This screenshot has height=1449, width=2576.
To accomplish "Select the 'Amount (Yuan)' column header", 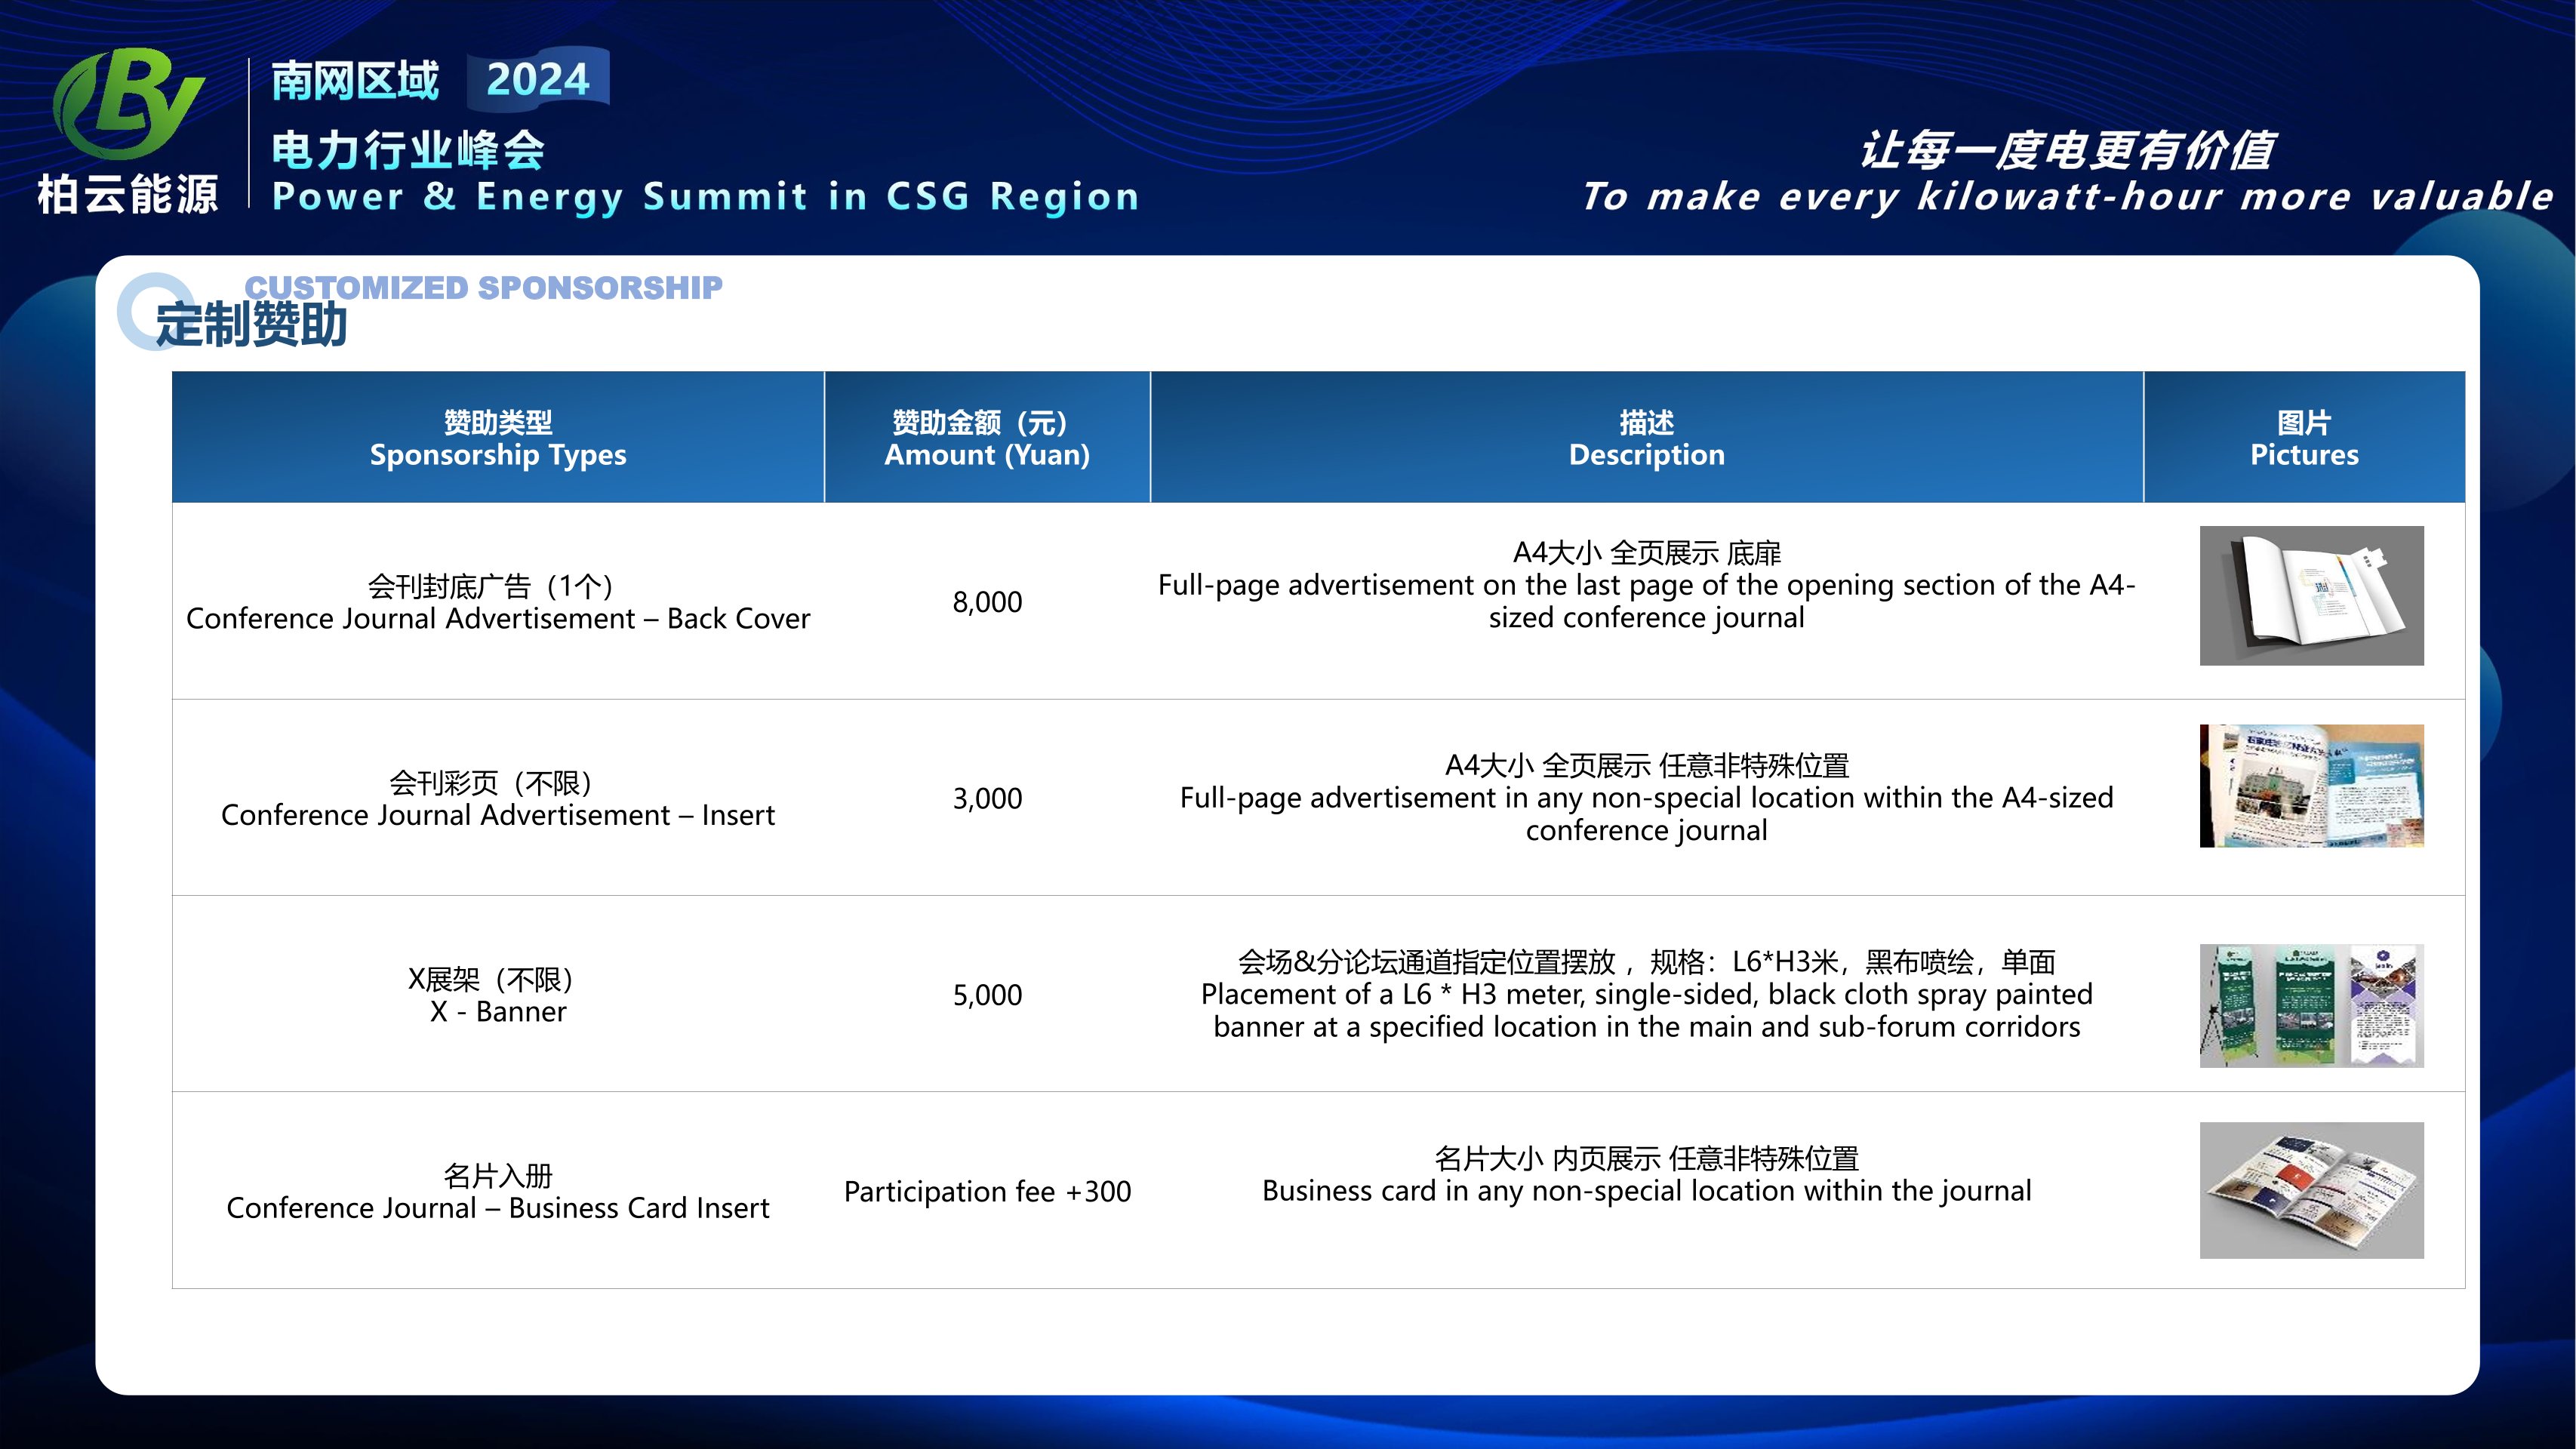I will click(x=987, y=437).
